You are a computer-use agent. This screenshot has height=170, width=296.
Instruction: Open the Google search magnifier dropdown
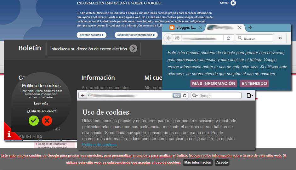coord(195,95)
